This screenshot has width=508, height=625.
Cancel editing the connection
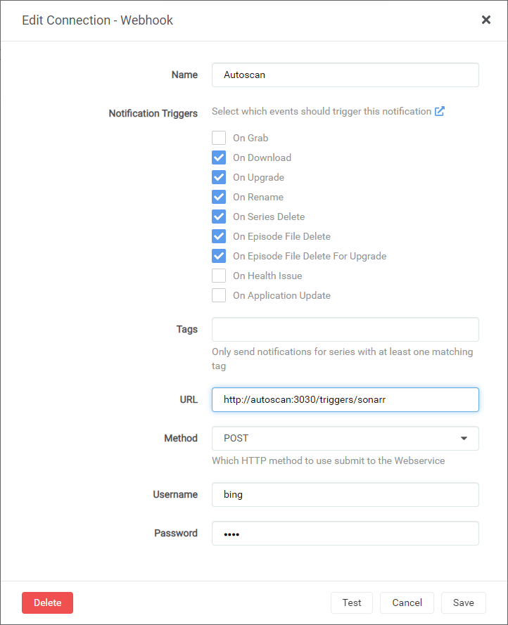coord(407,603)
